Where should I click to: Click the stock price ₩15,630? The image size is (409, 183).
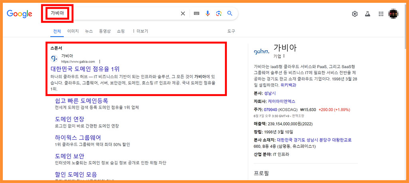pyautogui.click(x=308, y=109)
